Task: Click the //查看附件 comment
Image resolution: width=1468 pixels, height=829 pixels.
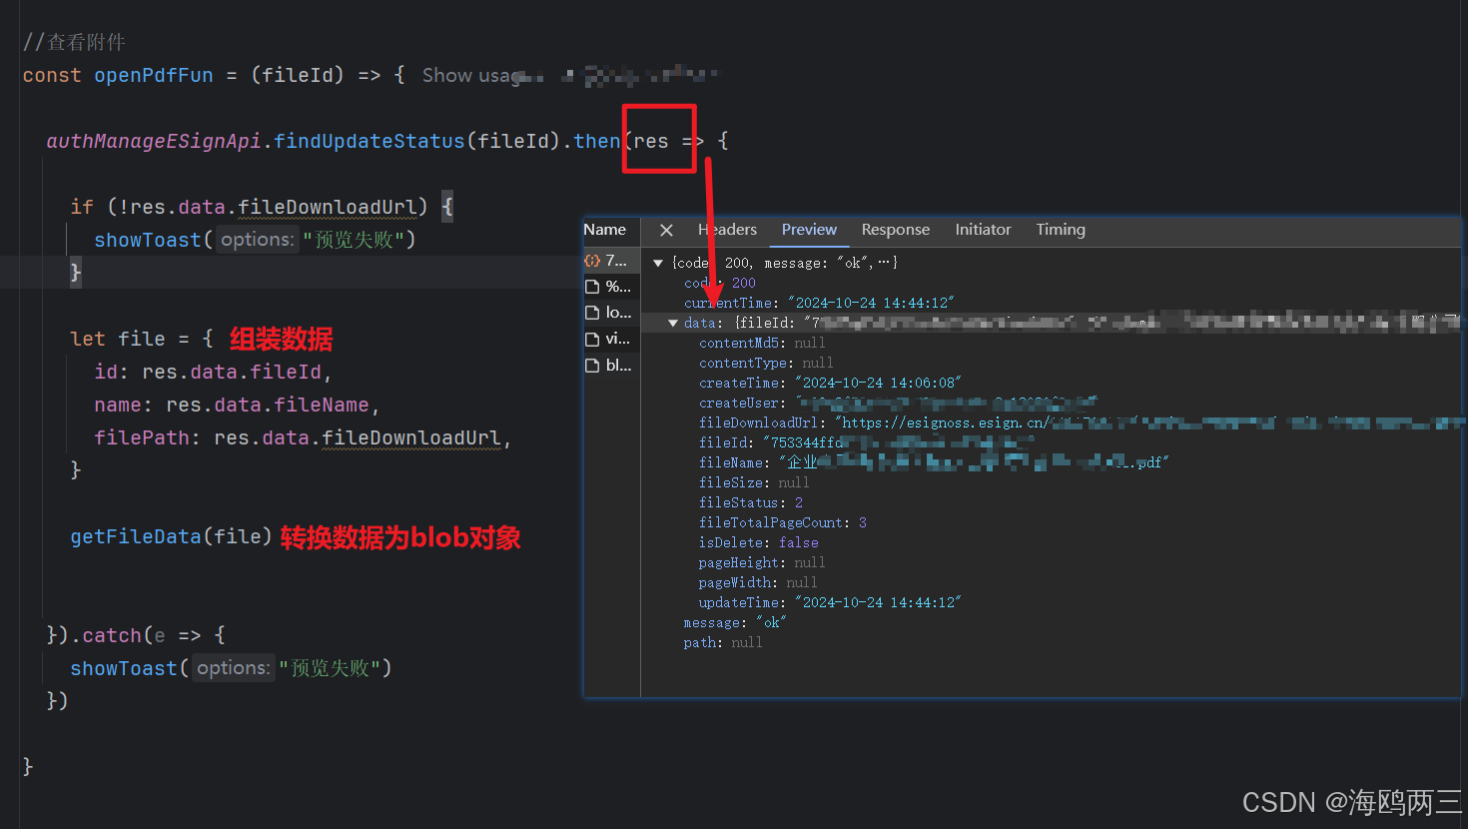Action: [74, 42]
